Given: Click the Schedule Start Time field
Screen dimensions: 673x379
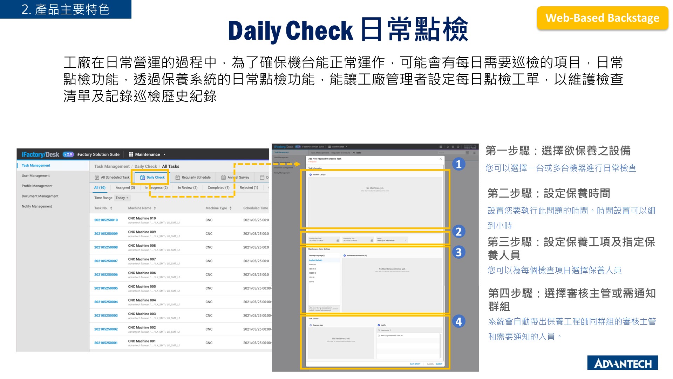Looking at the screenshot, I should (324, 240).
